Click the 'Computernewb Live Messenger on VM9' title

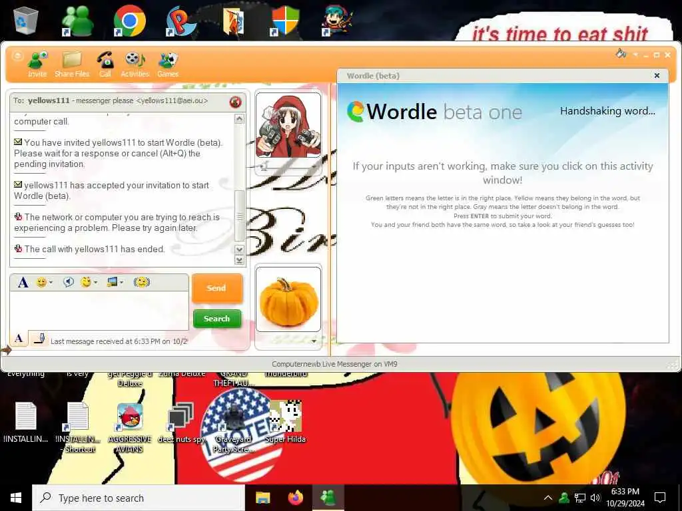[334, 364]
